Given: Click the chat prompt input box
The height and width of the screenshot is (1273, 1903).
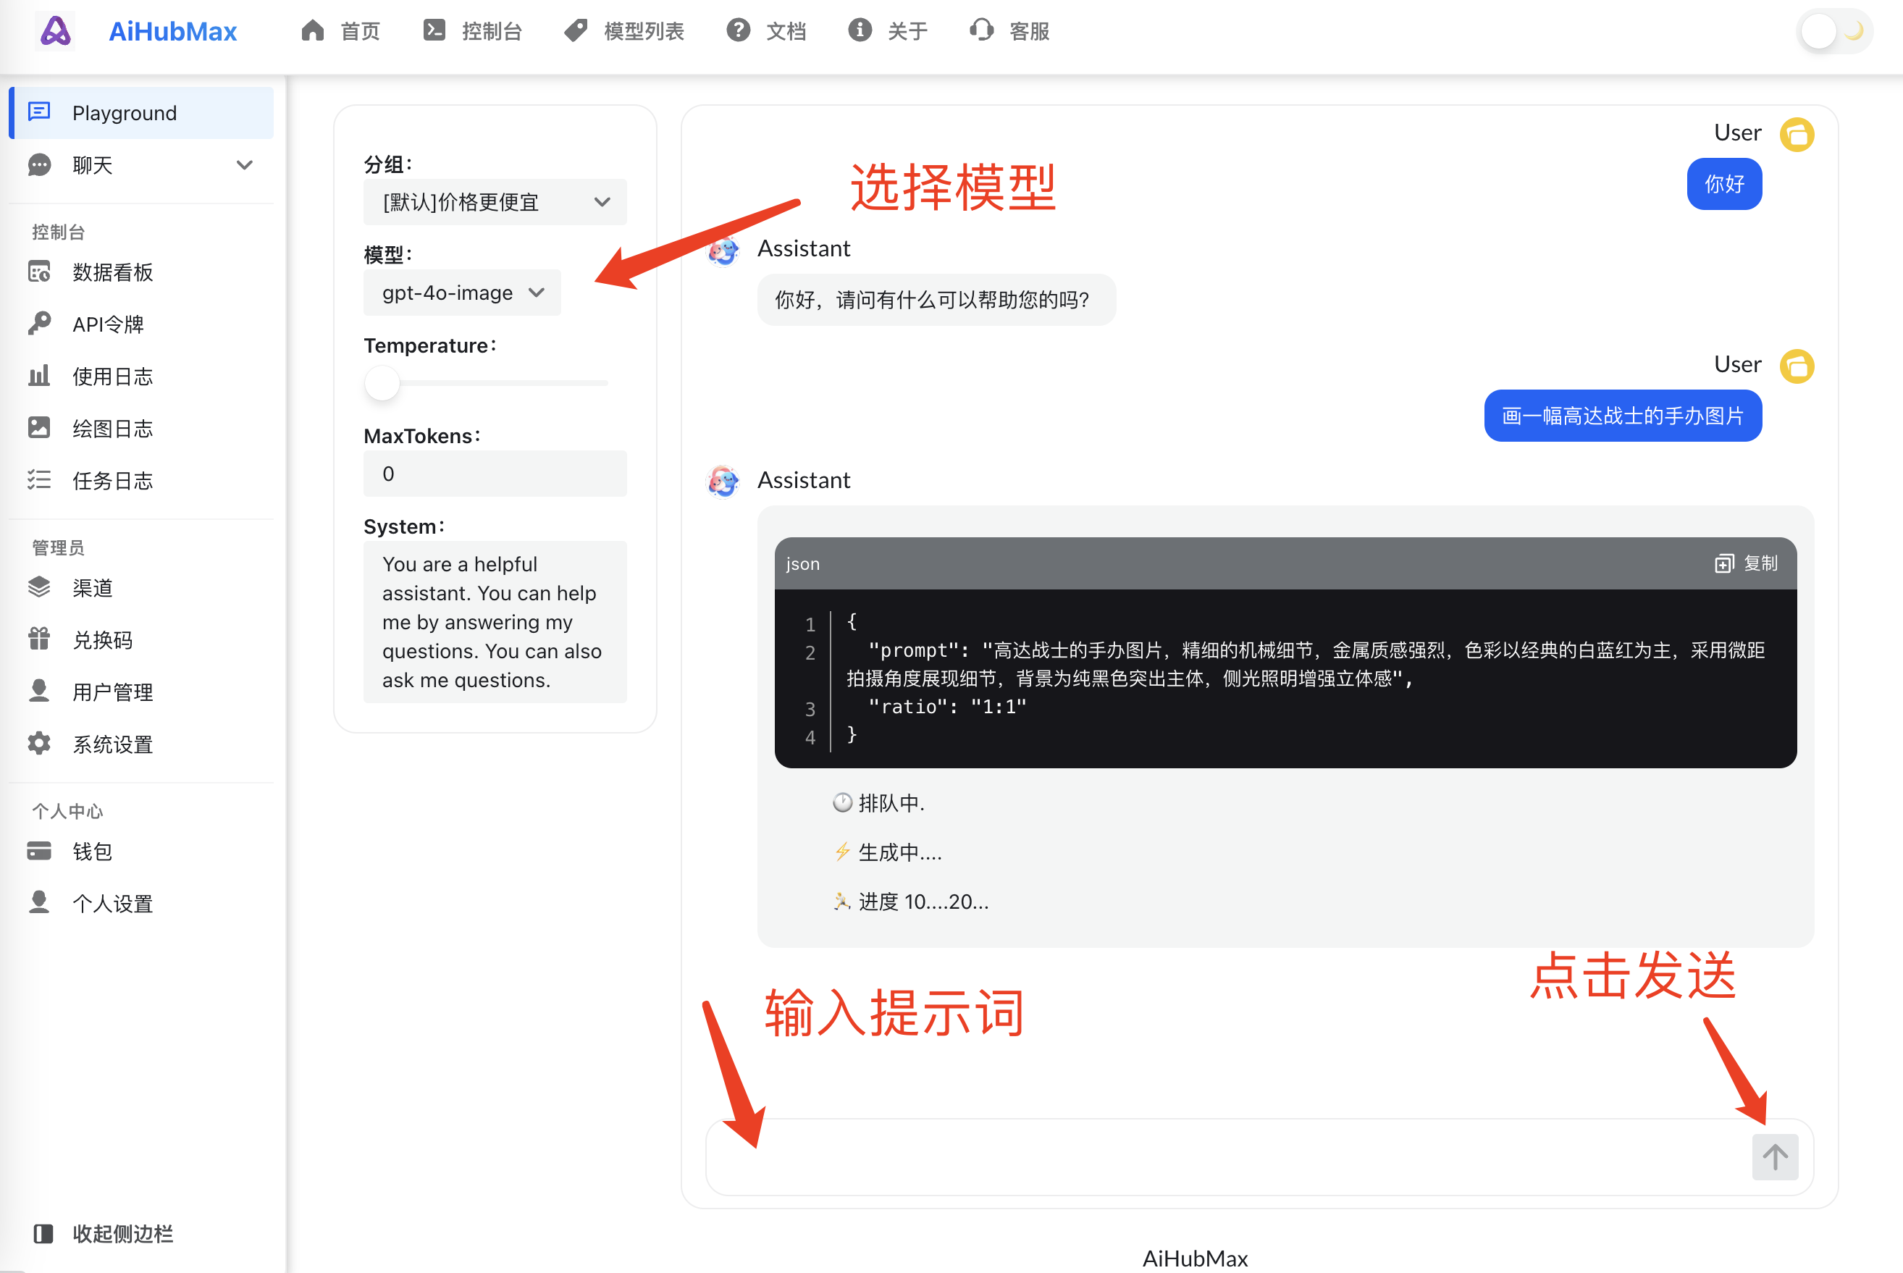Looking at the screenshot, I should (1218, 1156).
